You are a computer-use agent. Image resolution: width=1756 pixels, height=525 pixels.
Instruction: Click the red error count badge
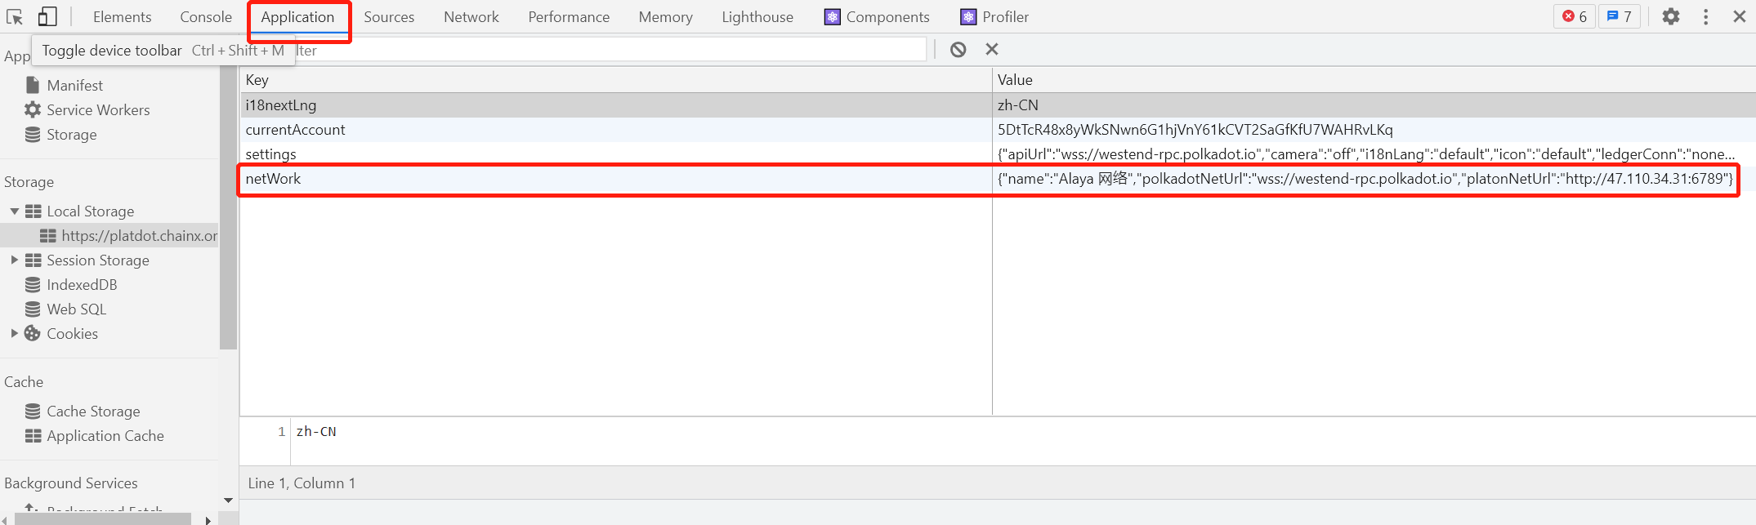pyautogui.click(x=1575, y=16)
